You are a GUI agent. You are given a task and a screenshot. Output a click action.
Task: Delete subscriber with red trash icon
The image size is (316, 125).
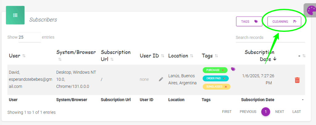(297, 80)
